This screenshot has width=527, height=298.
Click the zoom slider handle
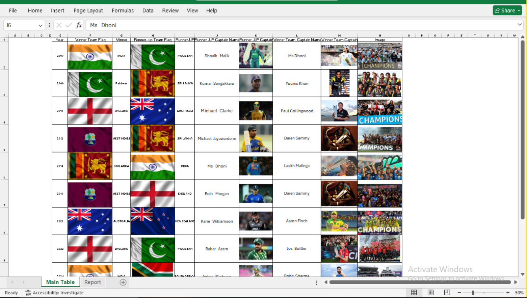coord(473,293)
